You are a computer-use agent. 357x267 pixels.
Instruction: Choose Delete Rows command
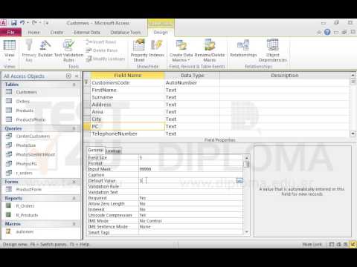tap(102, 50)
